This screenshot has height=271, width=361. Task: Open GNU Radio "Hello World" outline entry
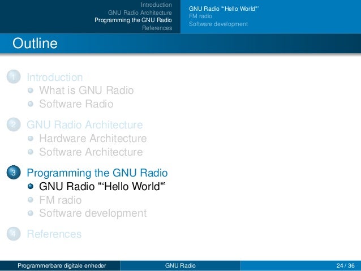pos(102,186)
